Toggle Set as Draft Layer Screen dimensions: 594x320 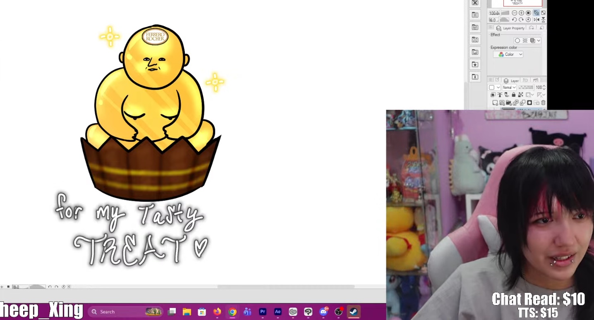point(507,95)
